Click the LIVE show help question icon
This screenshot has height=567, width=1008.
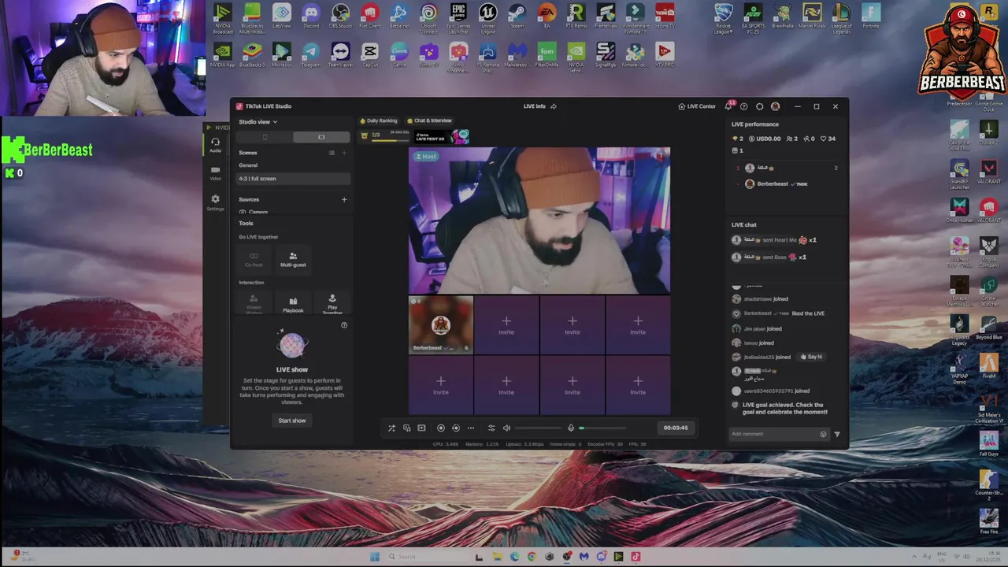coord(343,324)
